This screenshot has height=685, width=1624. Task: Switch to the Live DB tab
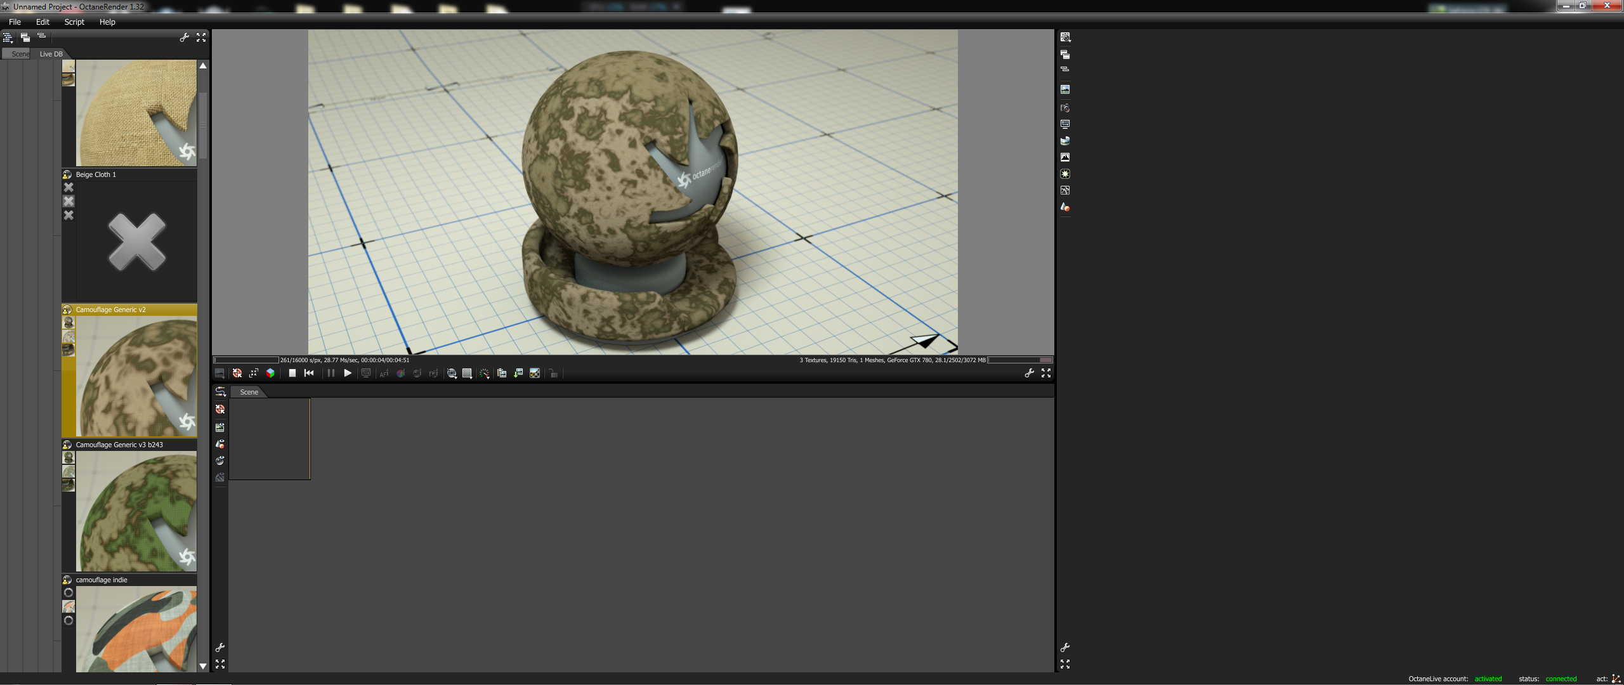pyautogui.click(x=51, y=54)
